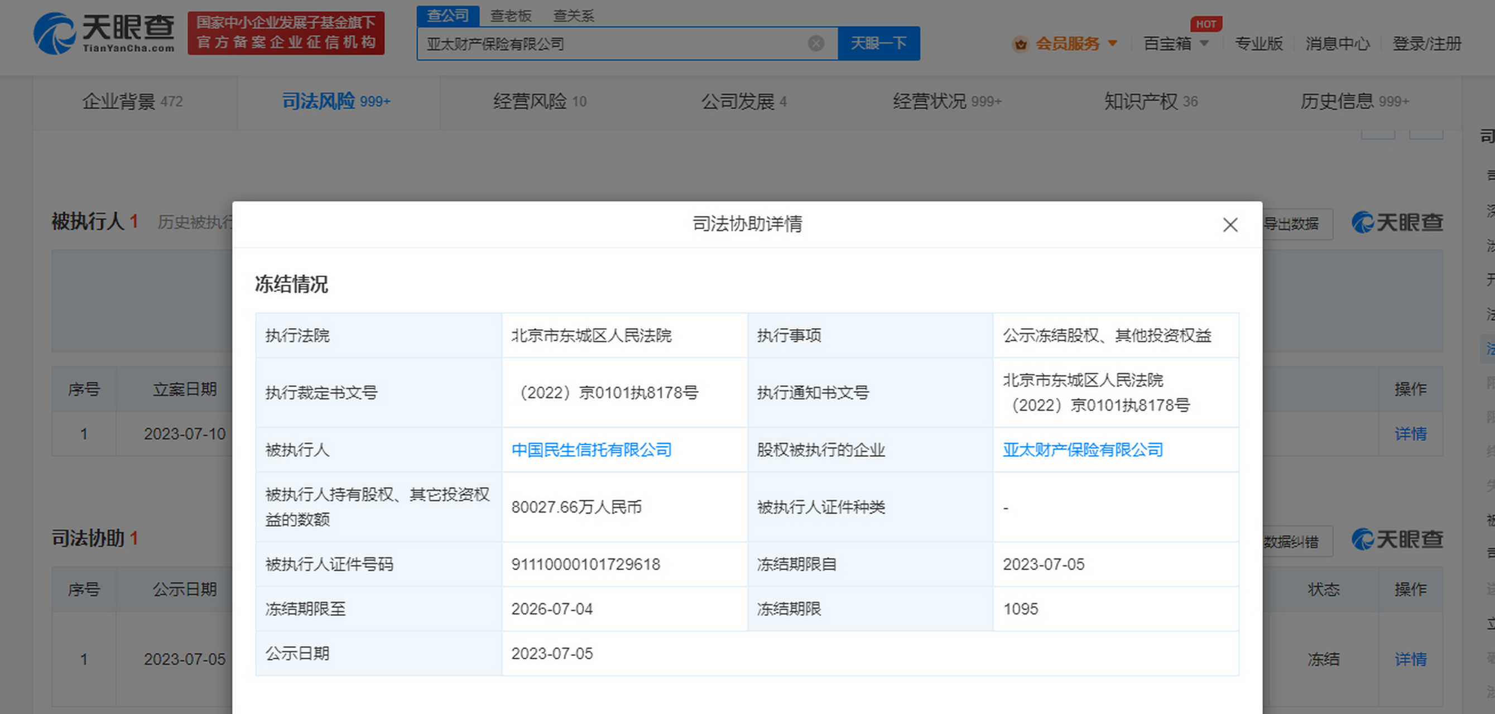This screenshot has height=714, width=1495.
Task: Switch to the 查公司 search tab
Action: (x=448, y=16)
